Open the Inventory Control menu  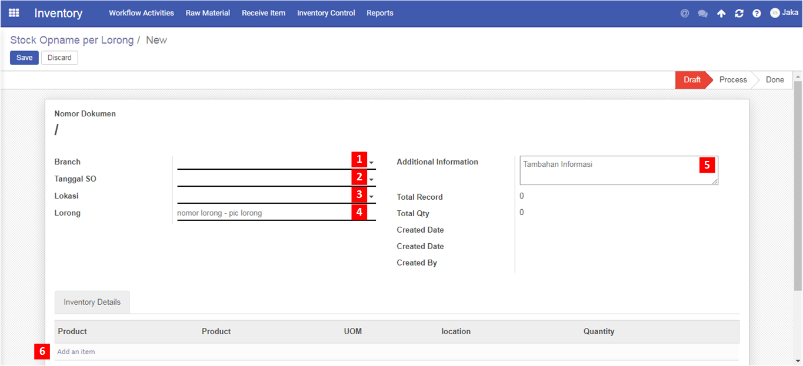(326, 13)
